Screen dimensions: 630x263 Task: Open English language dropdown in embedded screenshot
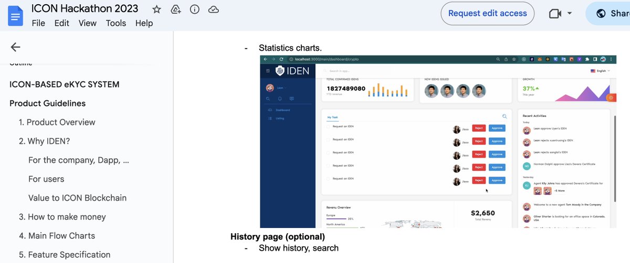point(600,71)
